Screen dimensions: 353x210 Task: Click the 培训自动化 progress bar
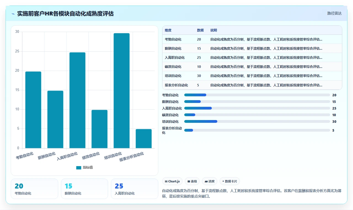[257, 121]
